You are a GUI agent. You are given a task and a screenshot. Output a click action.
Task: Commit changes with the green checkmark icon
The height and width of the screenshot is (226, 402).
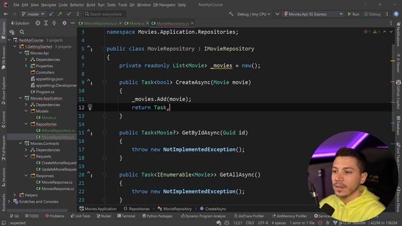(x=68, y=14)
